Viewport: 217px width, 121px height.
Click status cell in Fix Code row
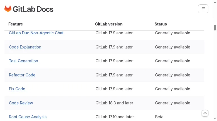[172, 89]
